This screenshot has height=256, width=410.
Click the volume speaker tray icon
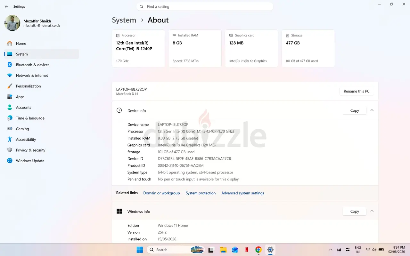(374, 250)
